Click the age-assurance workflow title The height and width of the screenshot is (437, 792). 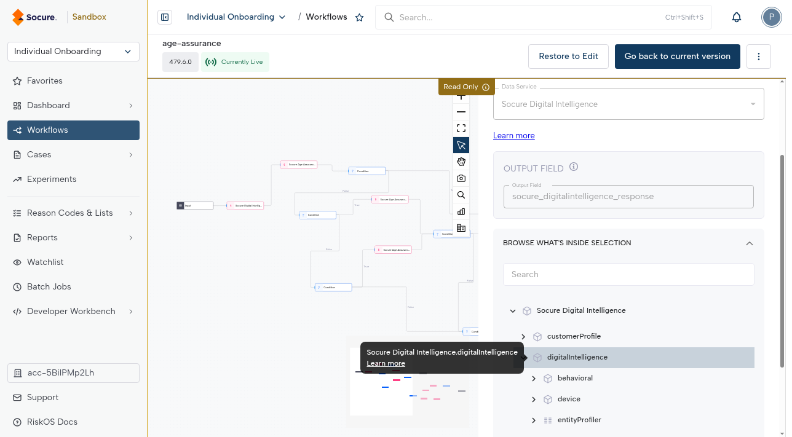[191, 44]
